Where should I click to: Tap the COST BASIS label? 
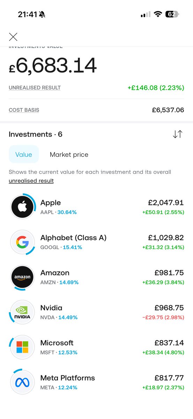24,110
